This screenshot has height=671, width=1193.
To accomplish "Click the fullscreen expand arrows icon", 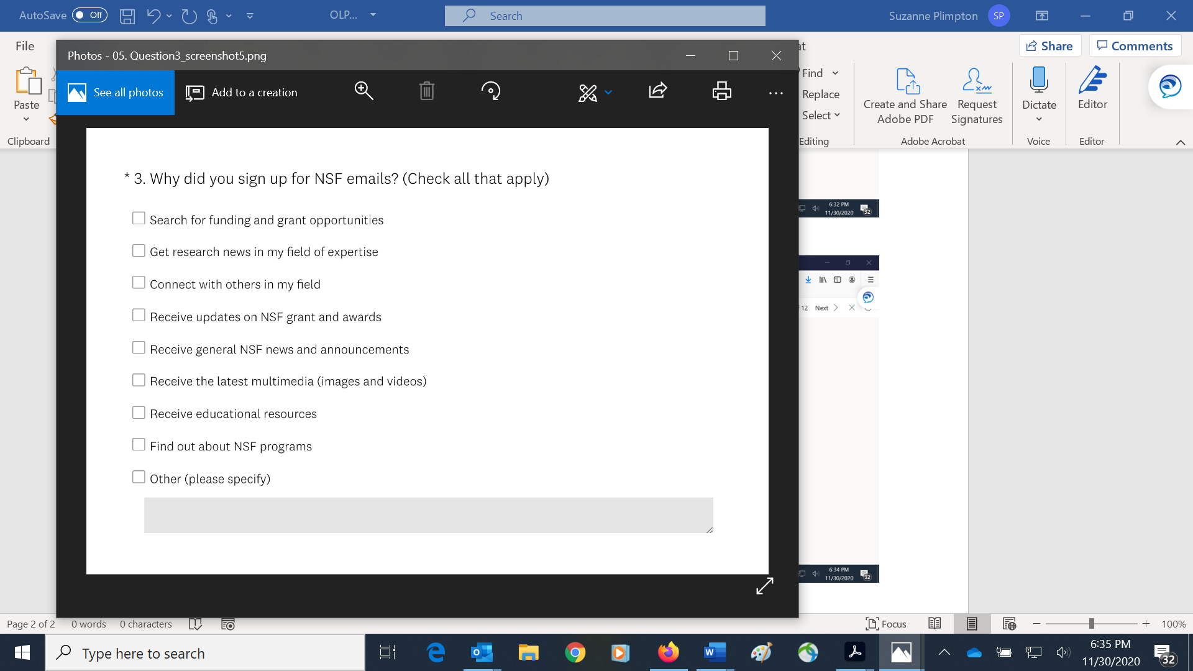I will click(764, 585).
